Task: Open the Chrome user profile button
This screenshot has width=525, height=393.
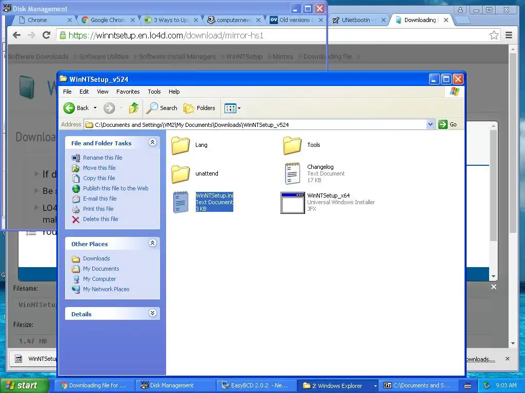Action: (460, 9)
